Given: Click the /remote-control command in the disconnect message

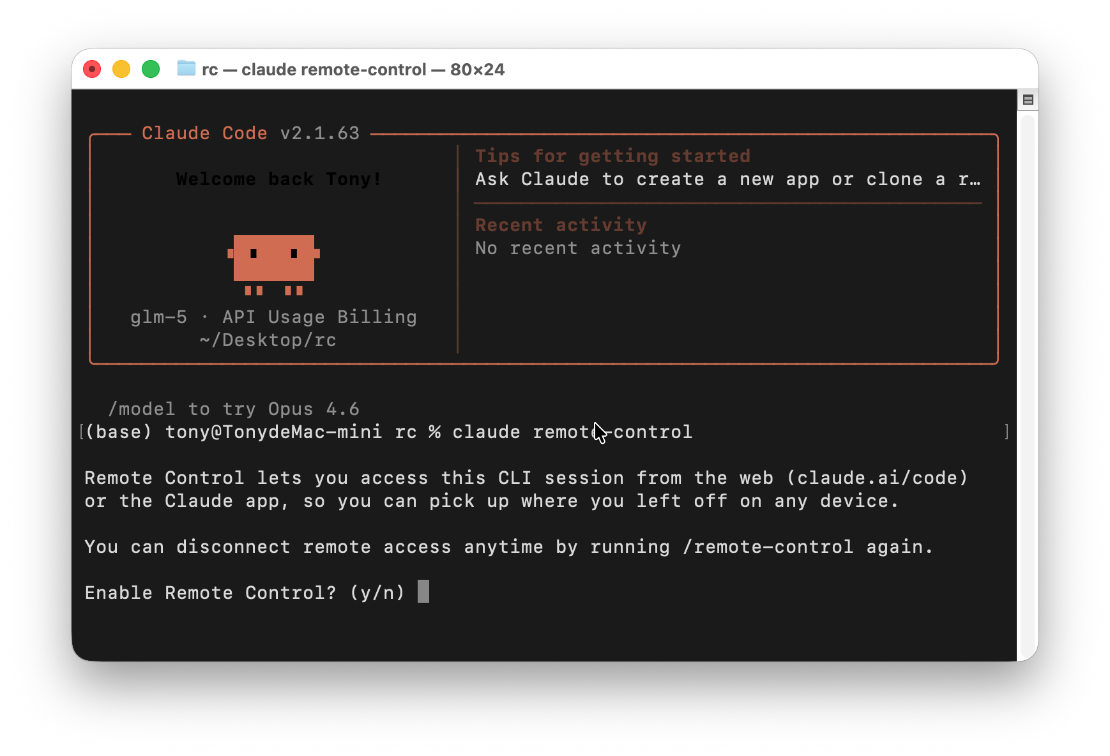Looking at the screenshot, I should point(768,547).
